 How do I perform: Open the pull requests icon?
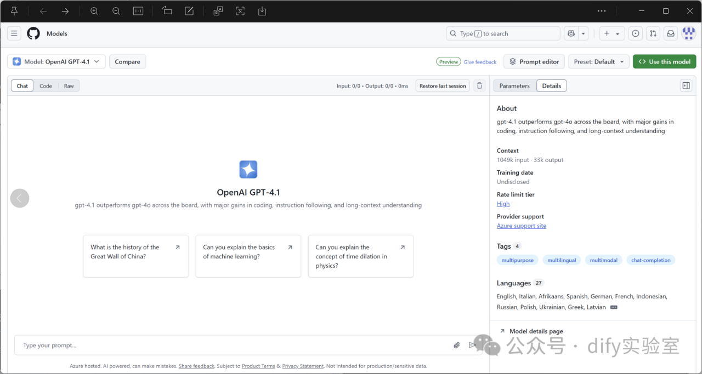(x=653, y=33)
